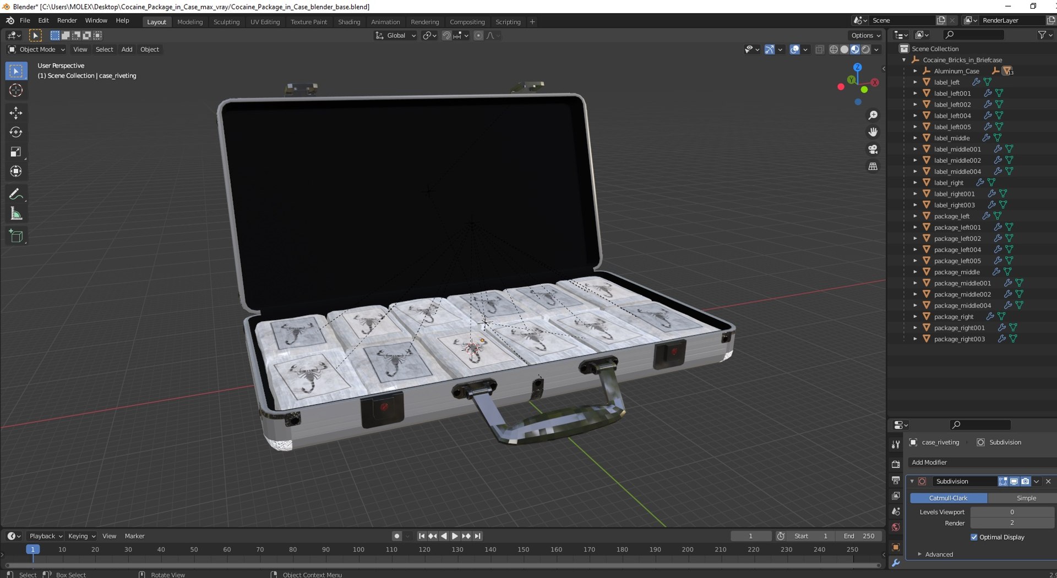Viewport: 1057px width, 578px height.
Task: Click the Levels Viewport value slider
Action: (1012, 512)
